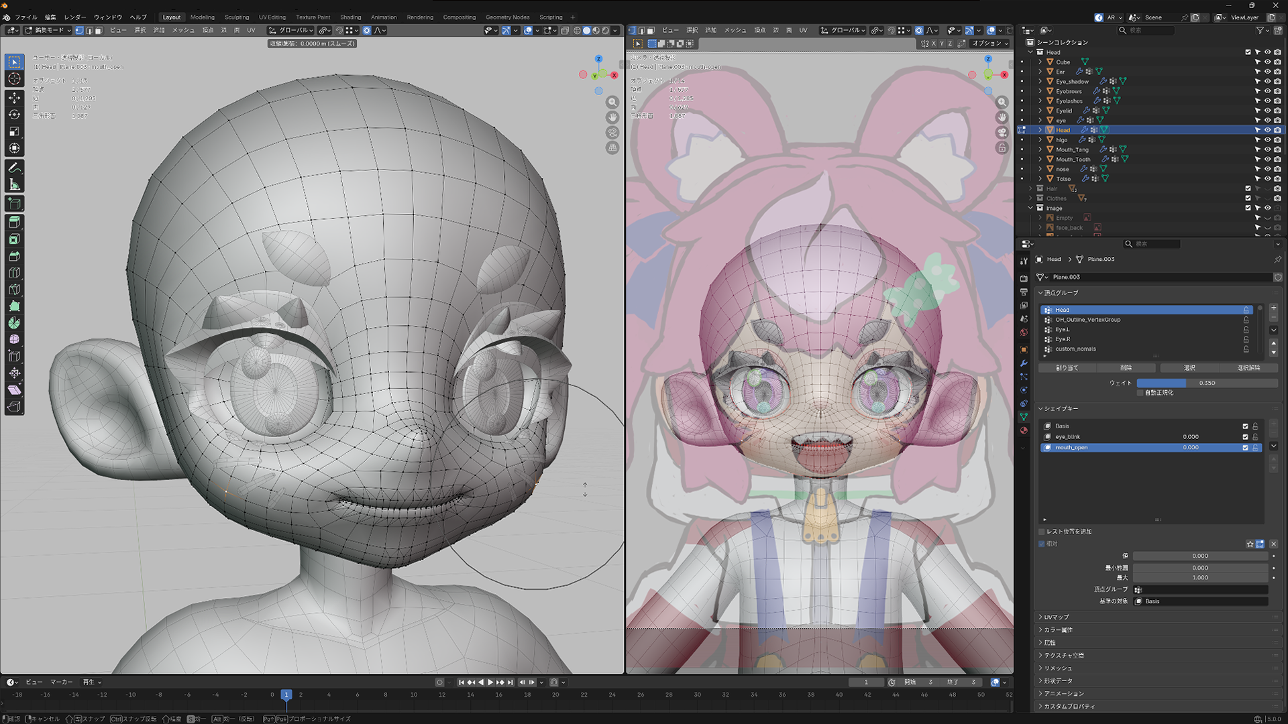Select the Measure tool
1288x724 pixels.
[14, 184]
